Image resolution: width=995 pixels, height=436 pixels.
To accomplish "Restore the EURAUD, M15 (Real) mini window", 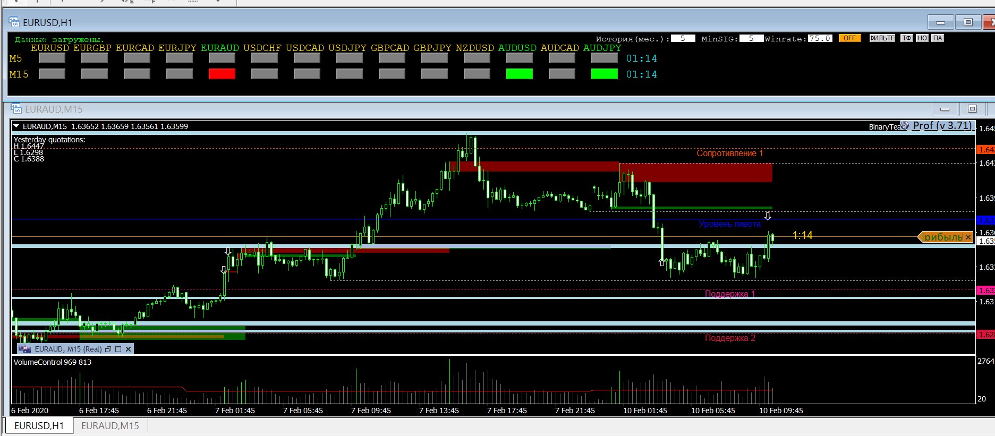I will tap(108, 349).
